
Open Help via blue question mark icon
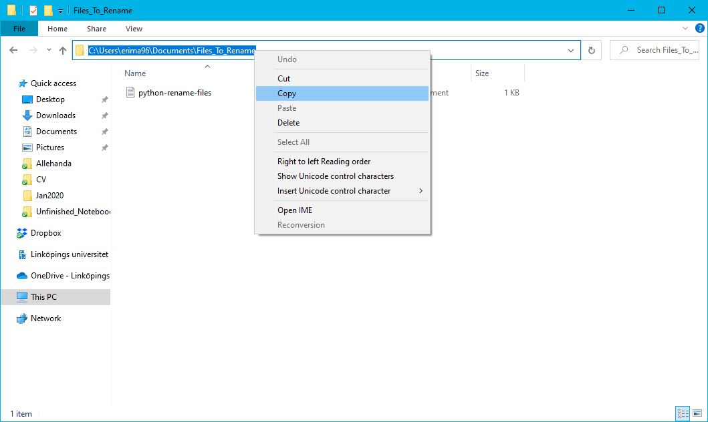coord(699,29)
